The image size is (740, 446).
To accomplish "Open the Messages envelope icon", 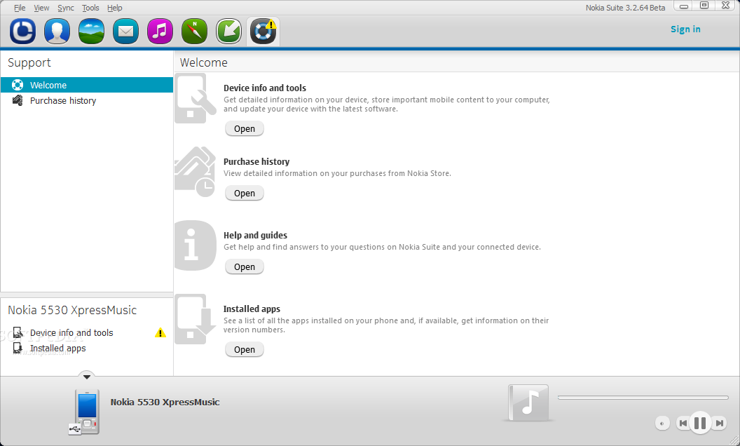I will pyautogui.click(x=125, y=32).
